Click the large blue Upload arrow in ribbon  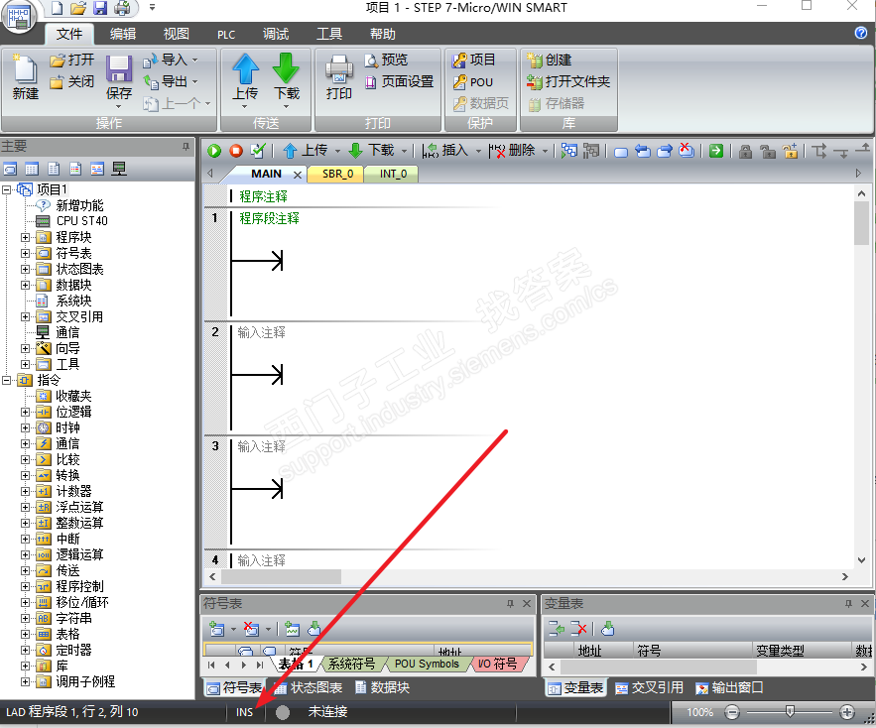[245, 69]
